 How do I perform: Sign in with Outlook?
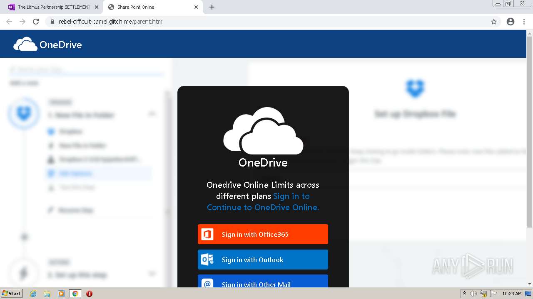(263, 260)
